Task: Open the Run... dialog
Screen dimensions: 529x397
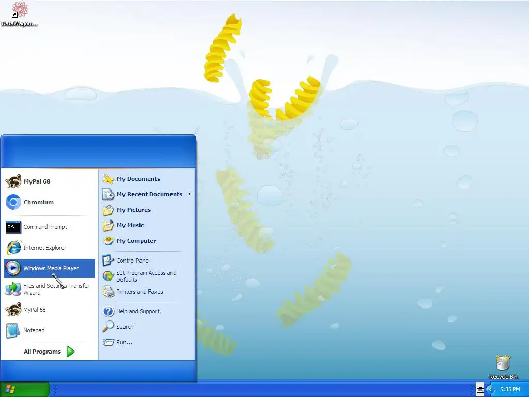Action: [147, 342]
